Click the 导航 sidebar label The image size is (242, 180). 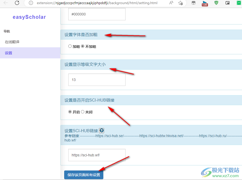click(x=7, y=31)
